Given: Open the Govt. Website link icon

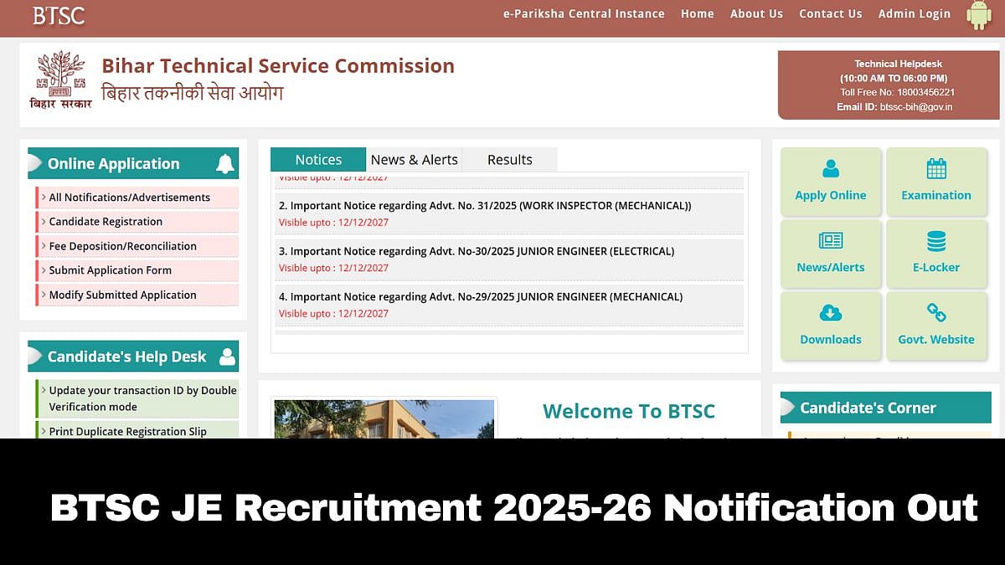Looking at the screenshot, I should coord(935,314).
